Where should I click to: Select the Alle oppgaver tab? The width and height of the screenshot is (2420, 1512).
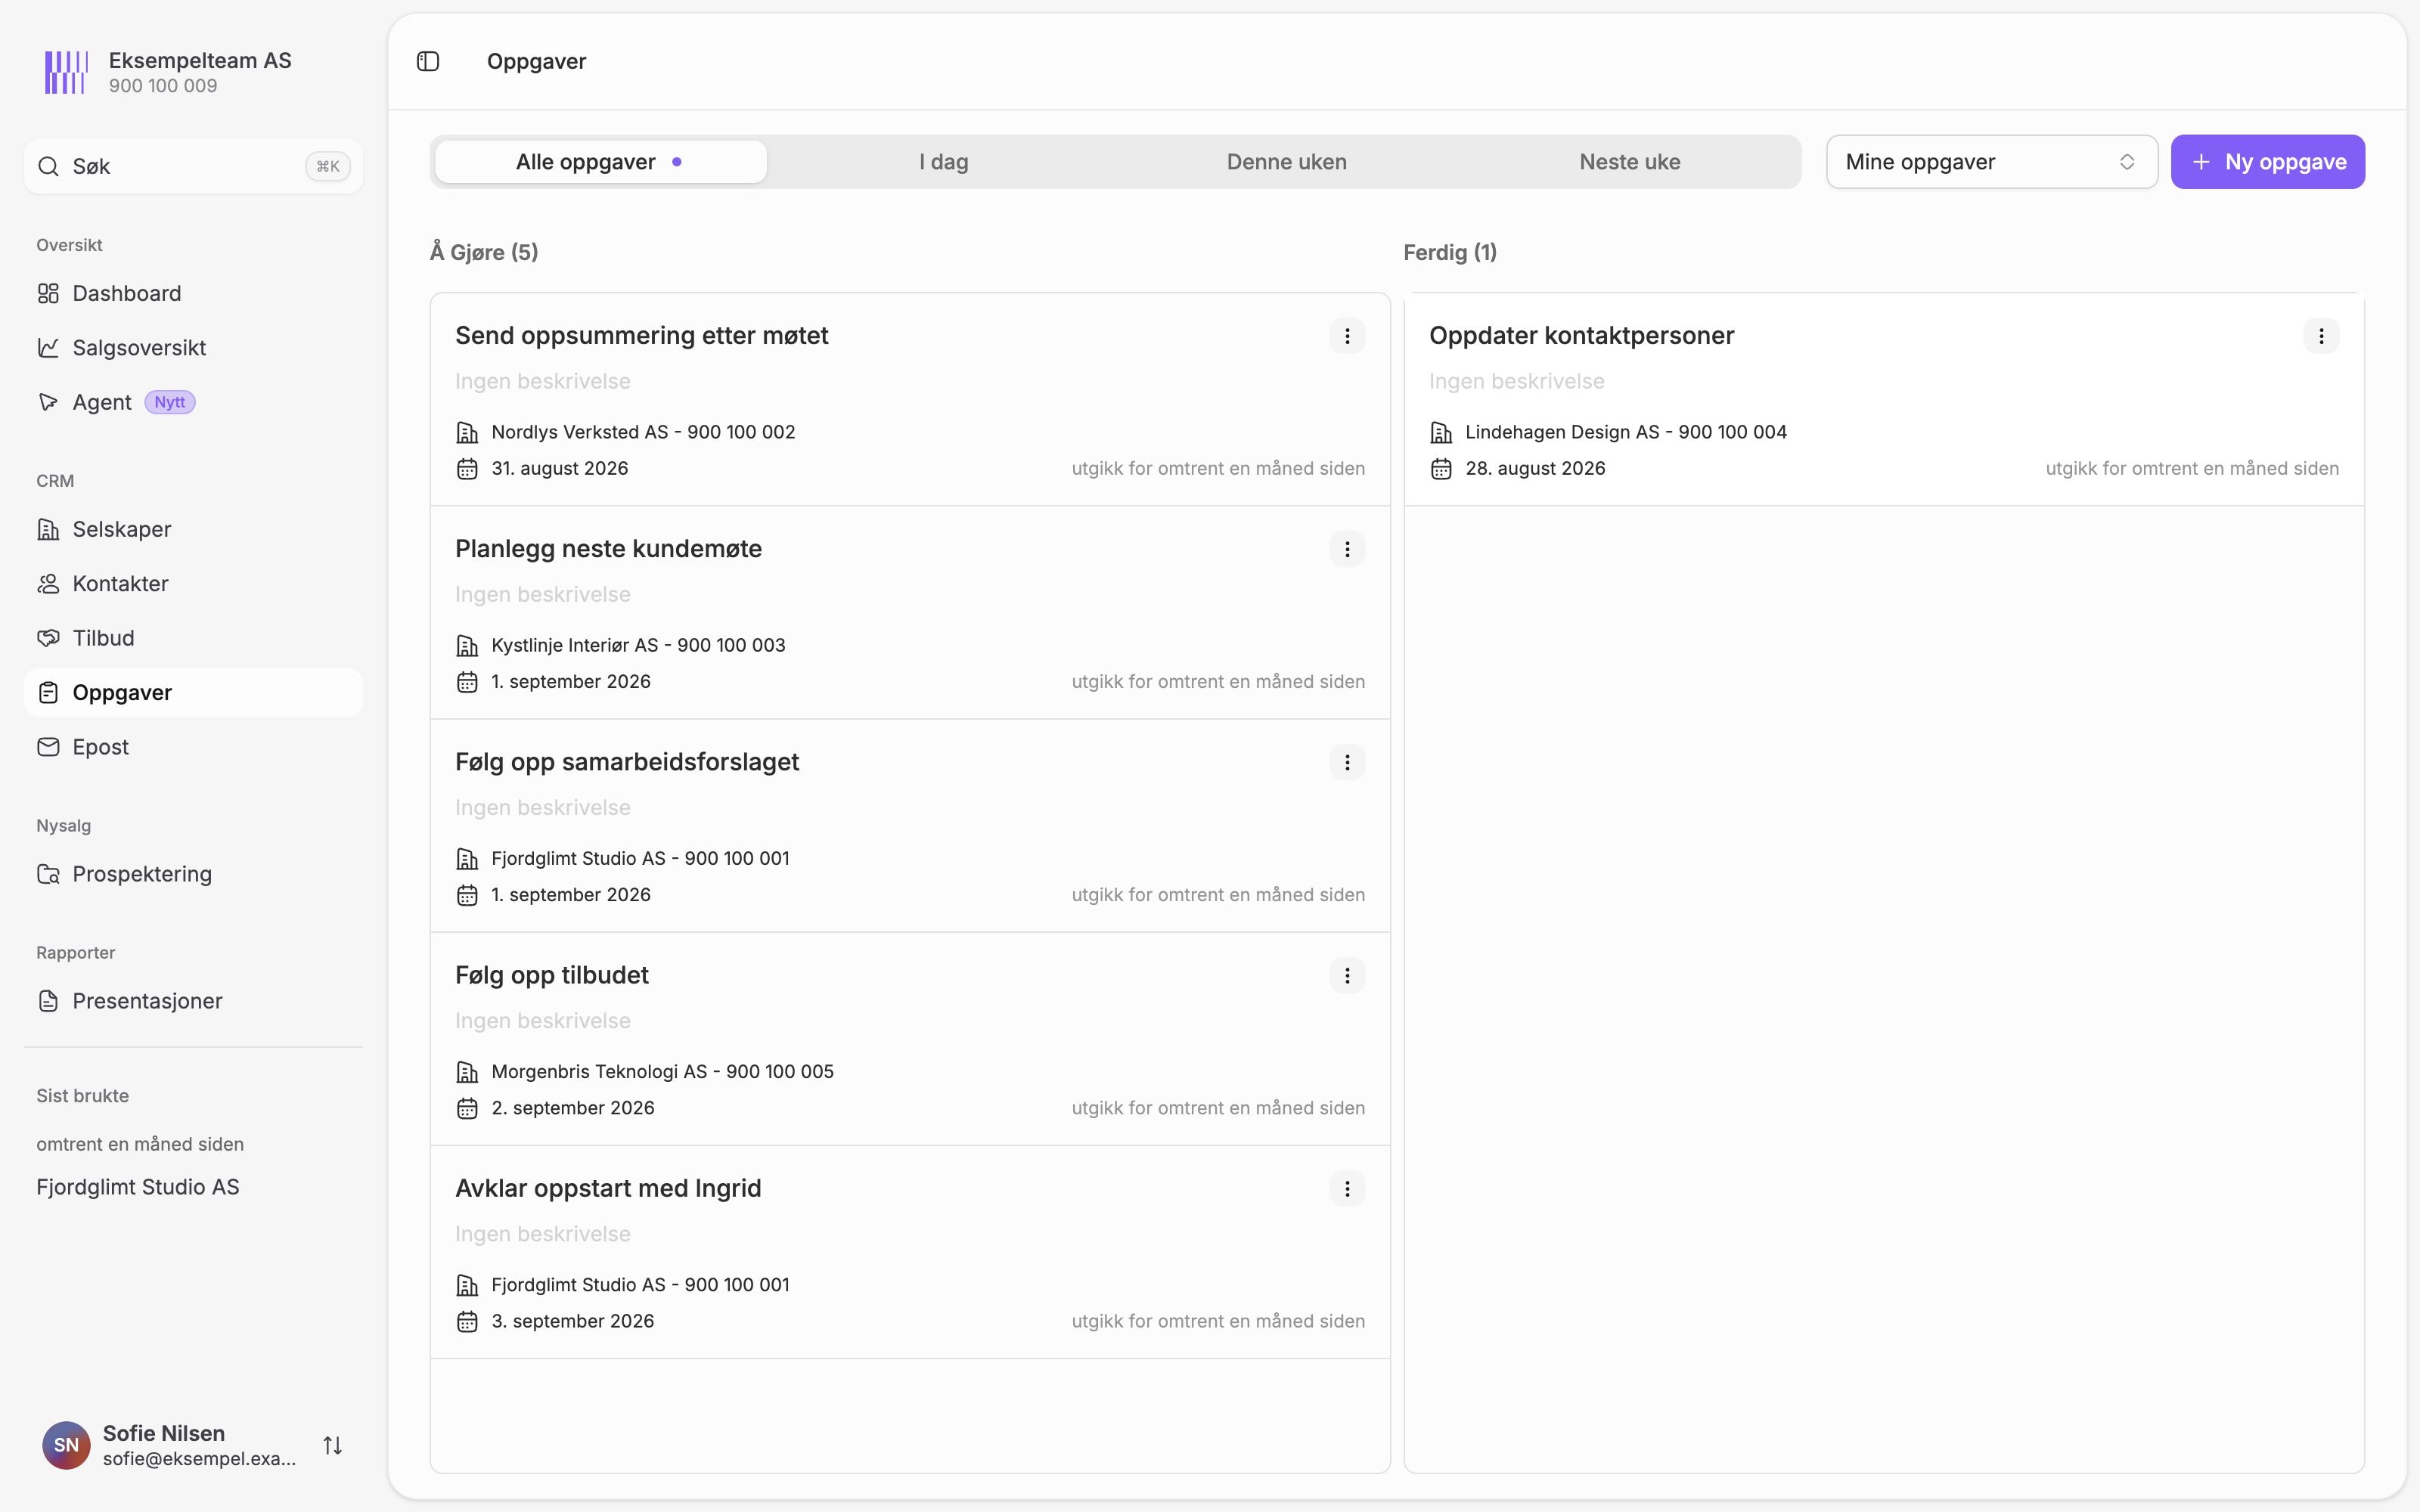tap(600, 162)
